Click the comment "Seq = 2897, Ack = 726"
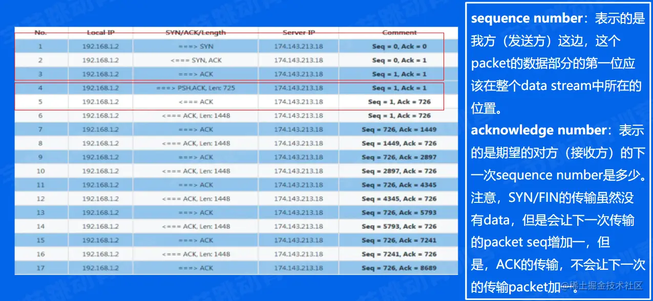 (x=399, y=171)
